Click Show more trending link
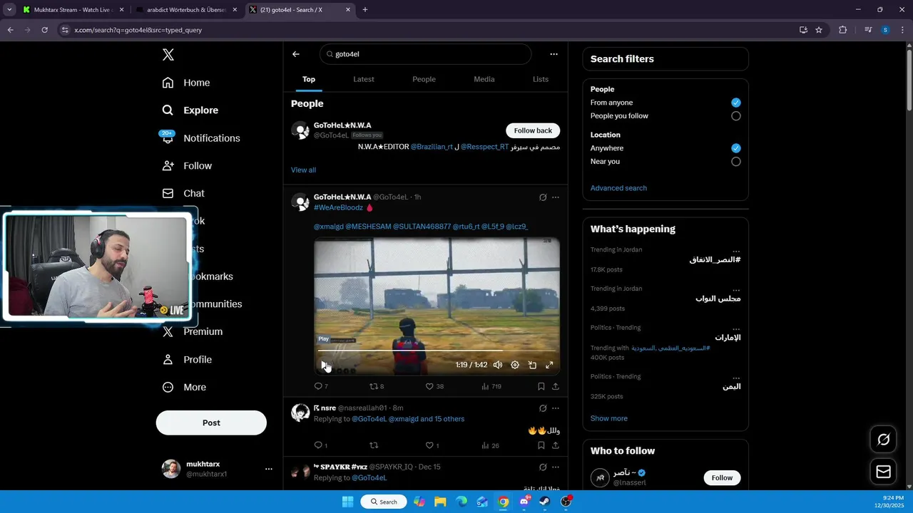Image resolution: width=913 pixels, height=513 pixels. pos(609,418)
